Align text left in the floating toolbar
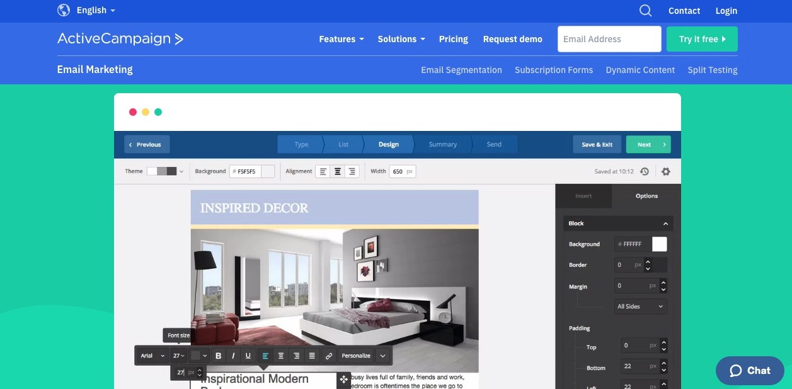The height and width of the screenshot is (389, 792). tap(265, 356)
